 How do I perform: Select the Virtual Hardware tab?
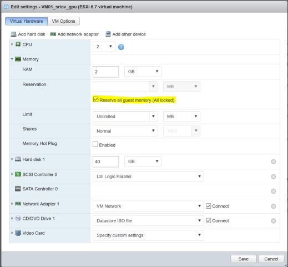[26, 21]
